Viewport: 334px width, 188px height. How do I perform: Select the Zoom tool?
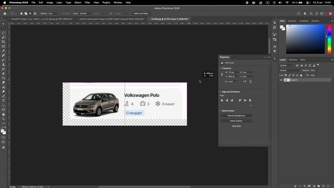click(x=3, y=119)
